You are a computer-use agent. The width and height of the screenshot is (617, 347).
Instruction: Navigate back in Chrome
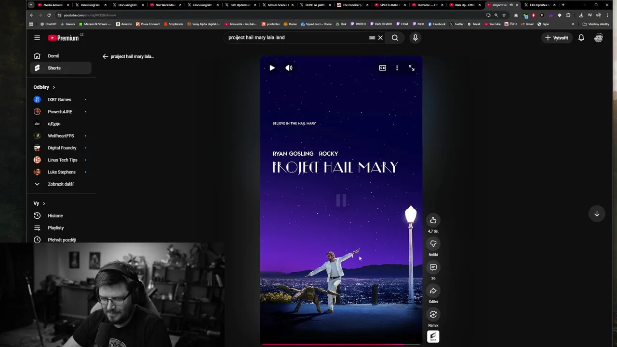click(32, 15)
